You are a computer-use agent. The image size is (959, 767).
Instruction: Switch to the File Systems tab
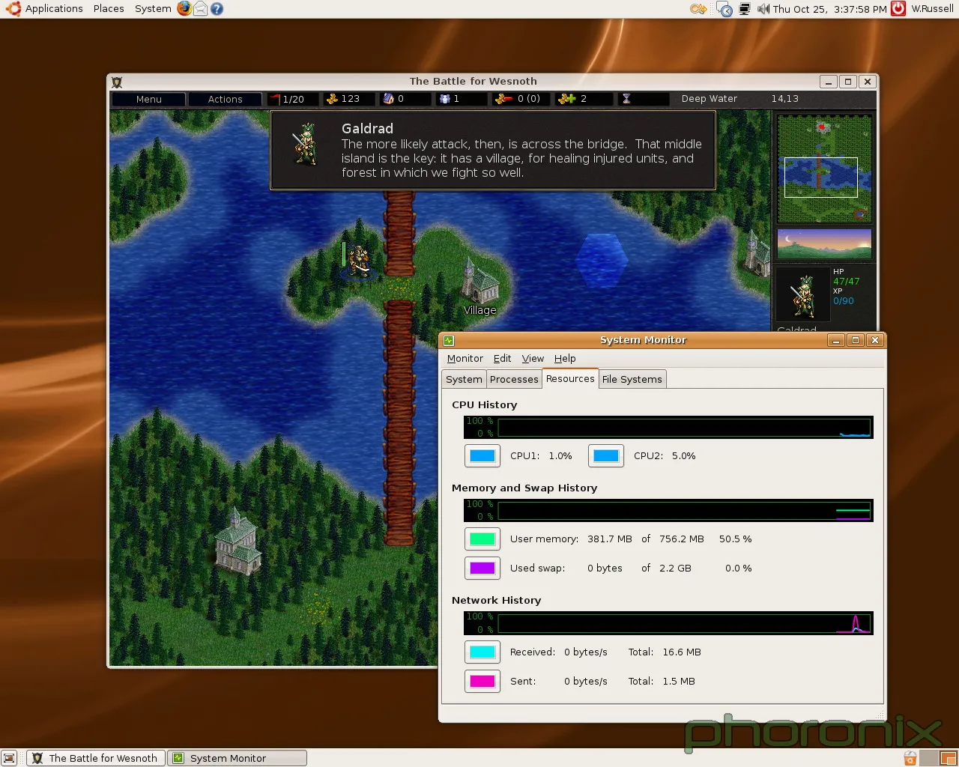632,379
